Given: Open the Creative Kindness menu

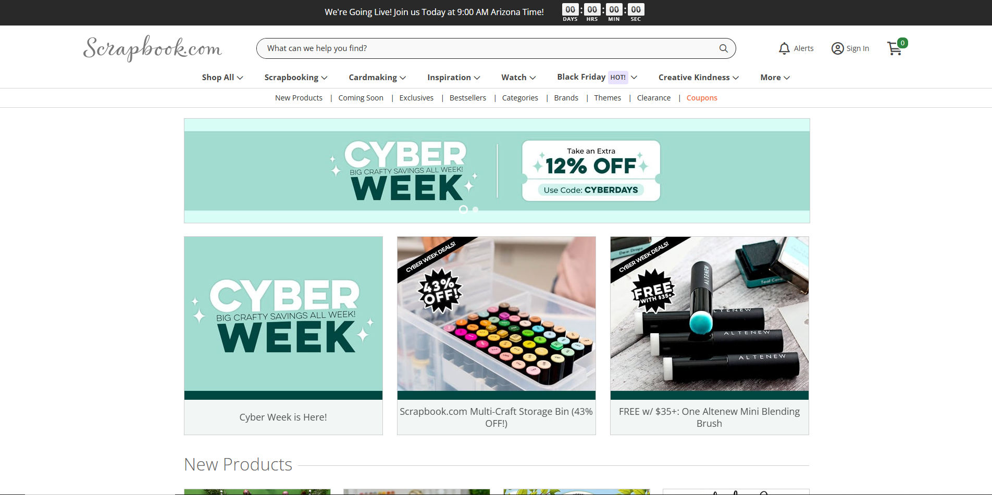Looking at the screenshot, I should pyautogui.click(x=699, y=77).
